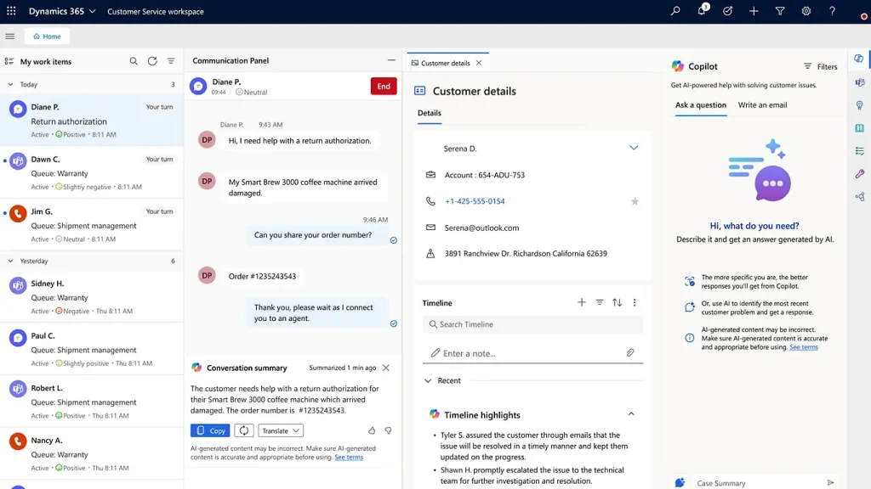This screenshot has height=489, width=871.
Task: Select the Knowledge search icon in side panel
Action: point(859,127)
